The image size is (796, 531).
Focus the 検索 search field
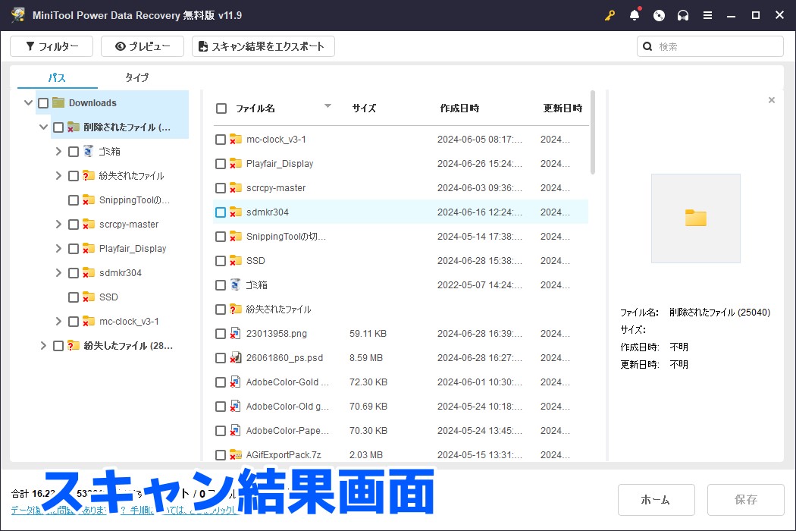tap(710, 46)
